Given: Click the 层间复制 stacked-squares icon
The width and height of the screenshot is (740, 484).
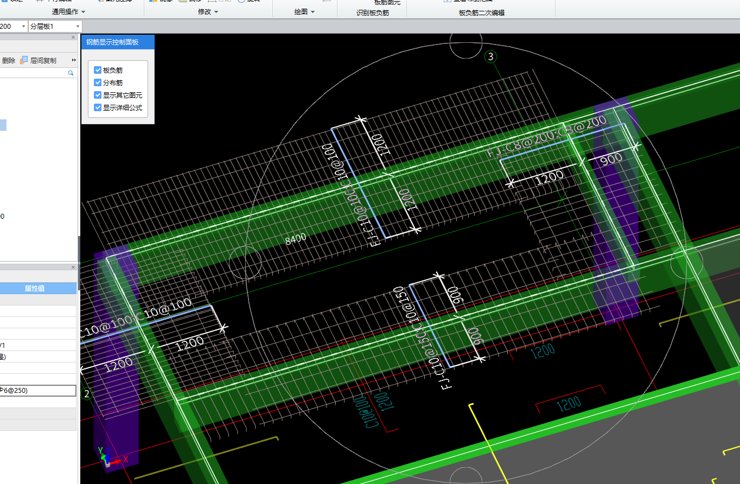Looking at the screenshot, I should pyautogui.click(x=23, y=61).
